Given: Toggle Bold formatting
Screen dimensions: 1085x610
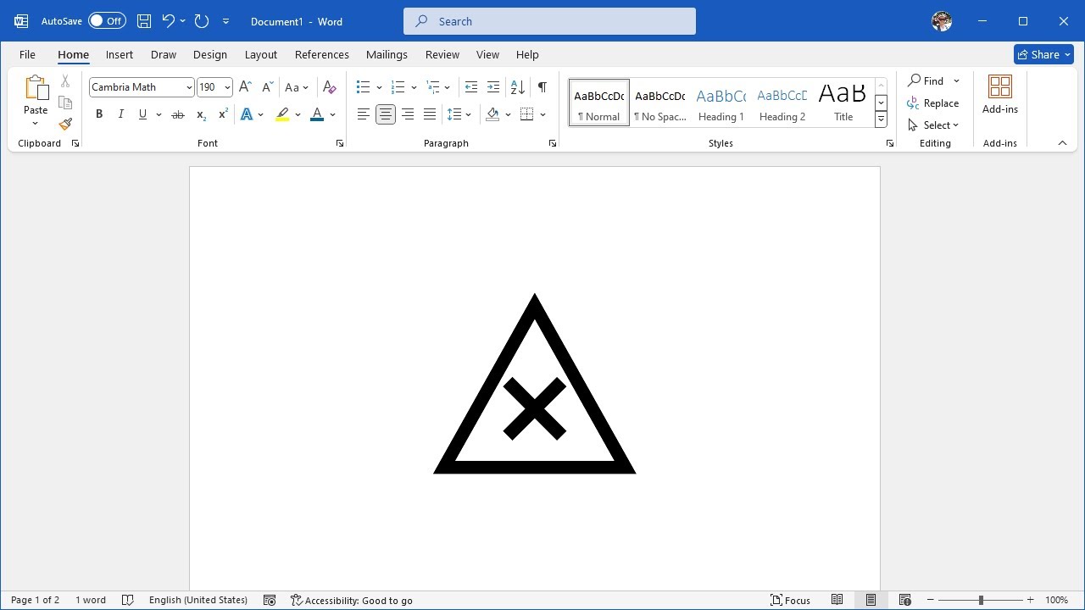Looking at the screenshot, I should tap(99, 114).
